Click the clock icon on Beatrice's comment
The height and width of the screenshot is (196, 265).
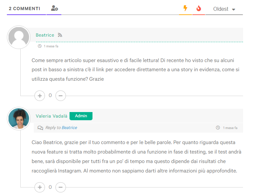coord(40,46)
